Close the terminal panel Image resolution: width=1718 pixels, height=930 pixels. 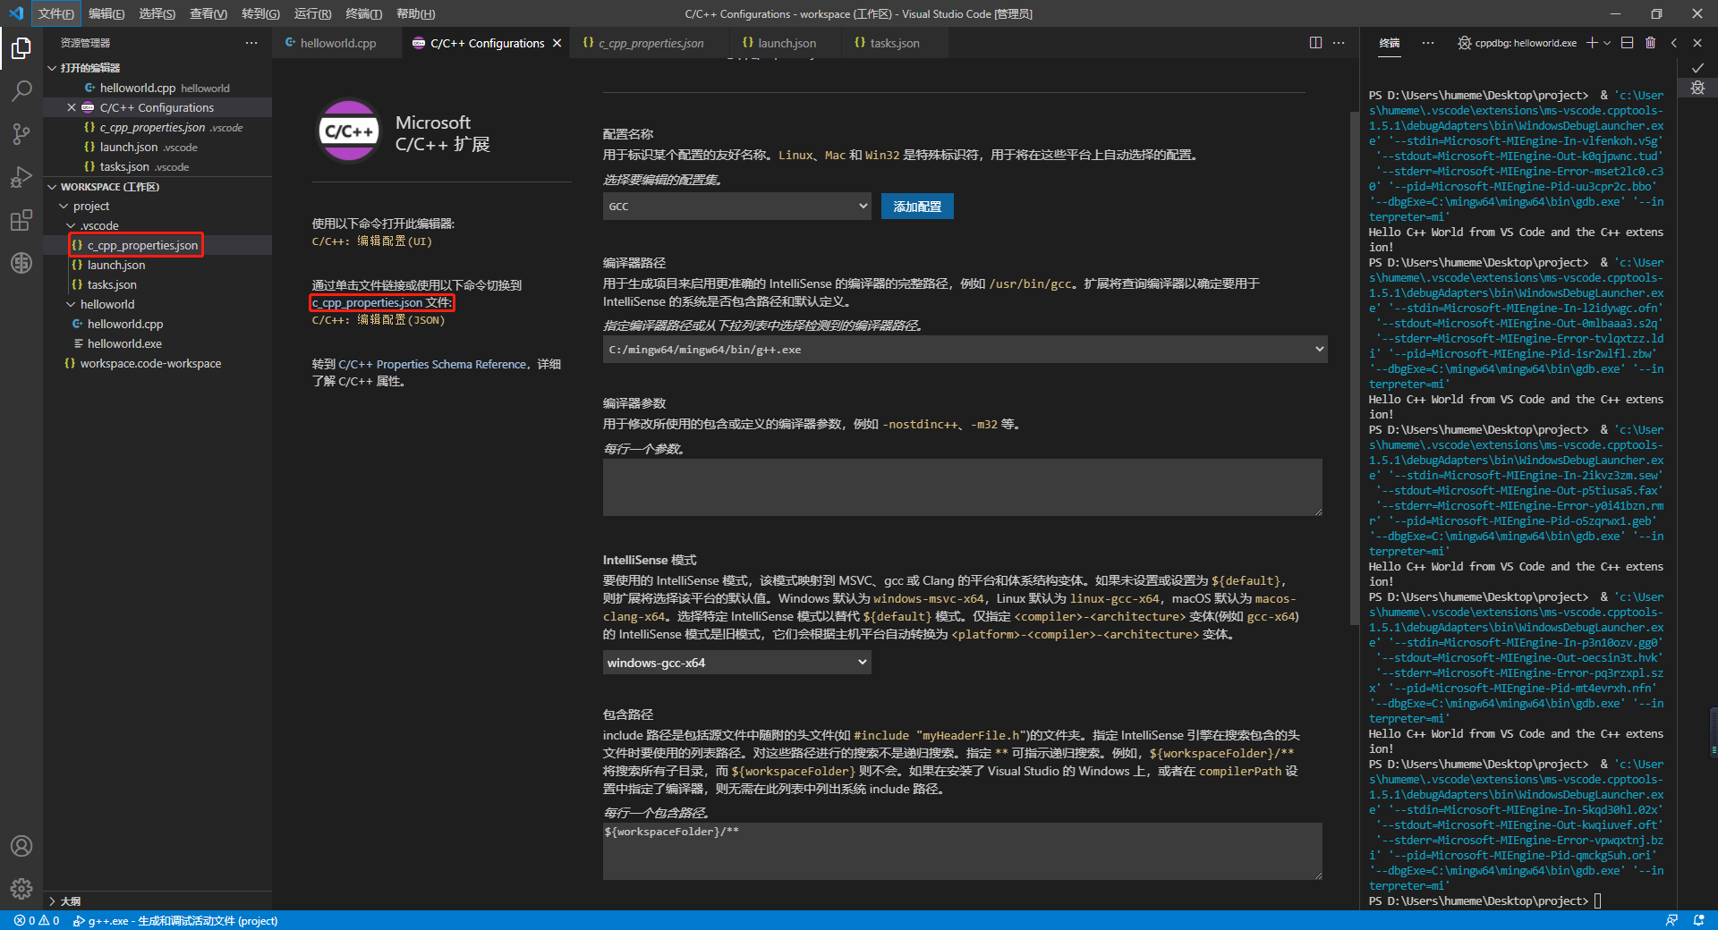(x=1697, y=43)
